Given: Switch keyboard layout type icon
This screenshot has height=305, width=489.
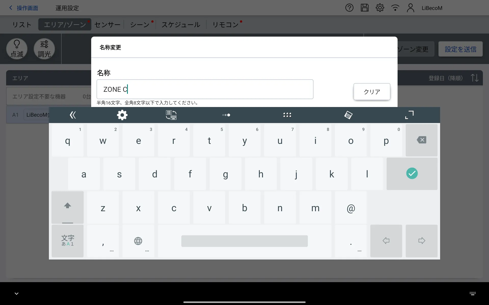Looking at the screenshot, I should [171, 115].
